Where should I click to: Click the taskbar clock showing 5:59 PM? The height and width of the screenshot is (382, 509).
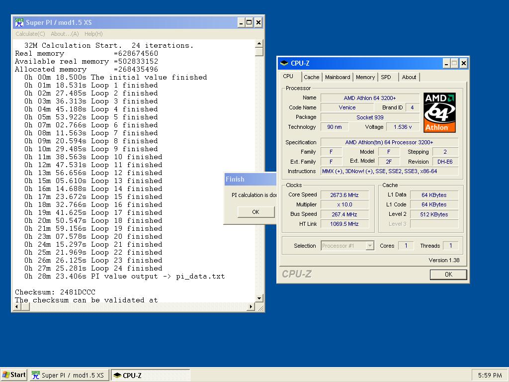click(x=490, y=375)
